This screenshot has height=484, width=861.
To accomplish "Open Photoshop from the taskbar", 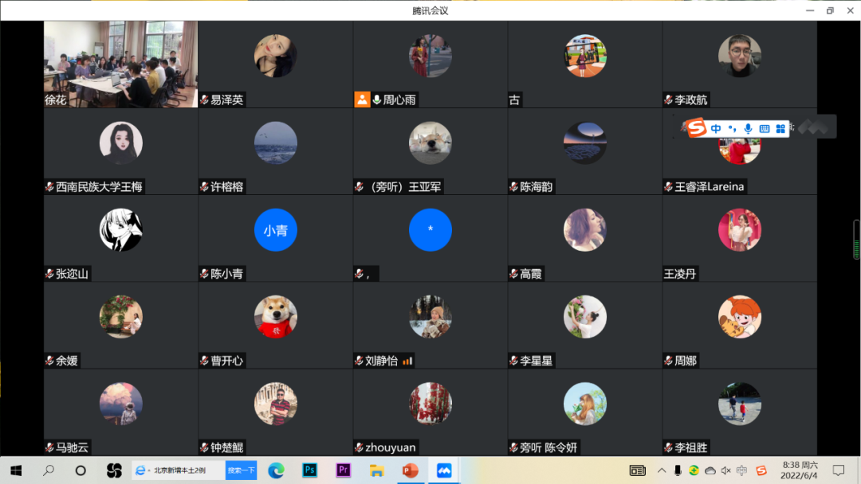I will (310, 470).
